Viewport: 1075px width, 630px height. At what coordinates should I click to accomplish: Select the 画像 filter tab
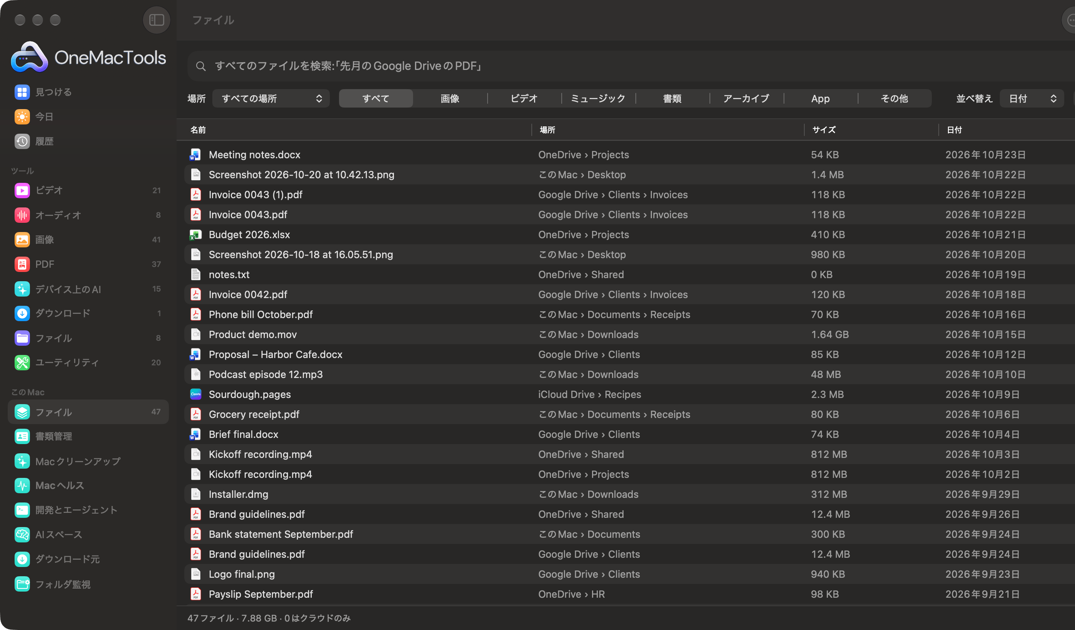click(x=450, y=99)
